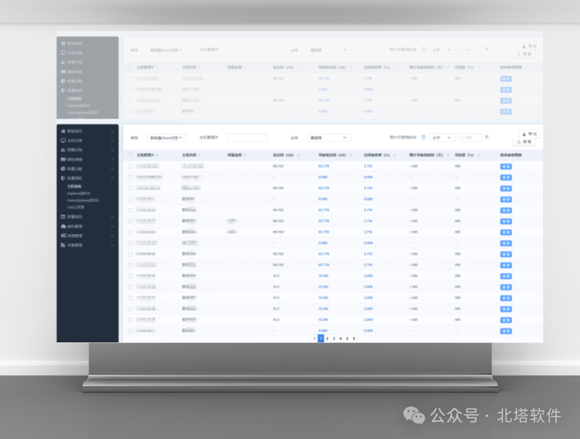Open 类型 dropdown in the faded upper panel

click(166, 50)
